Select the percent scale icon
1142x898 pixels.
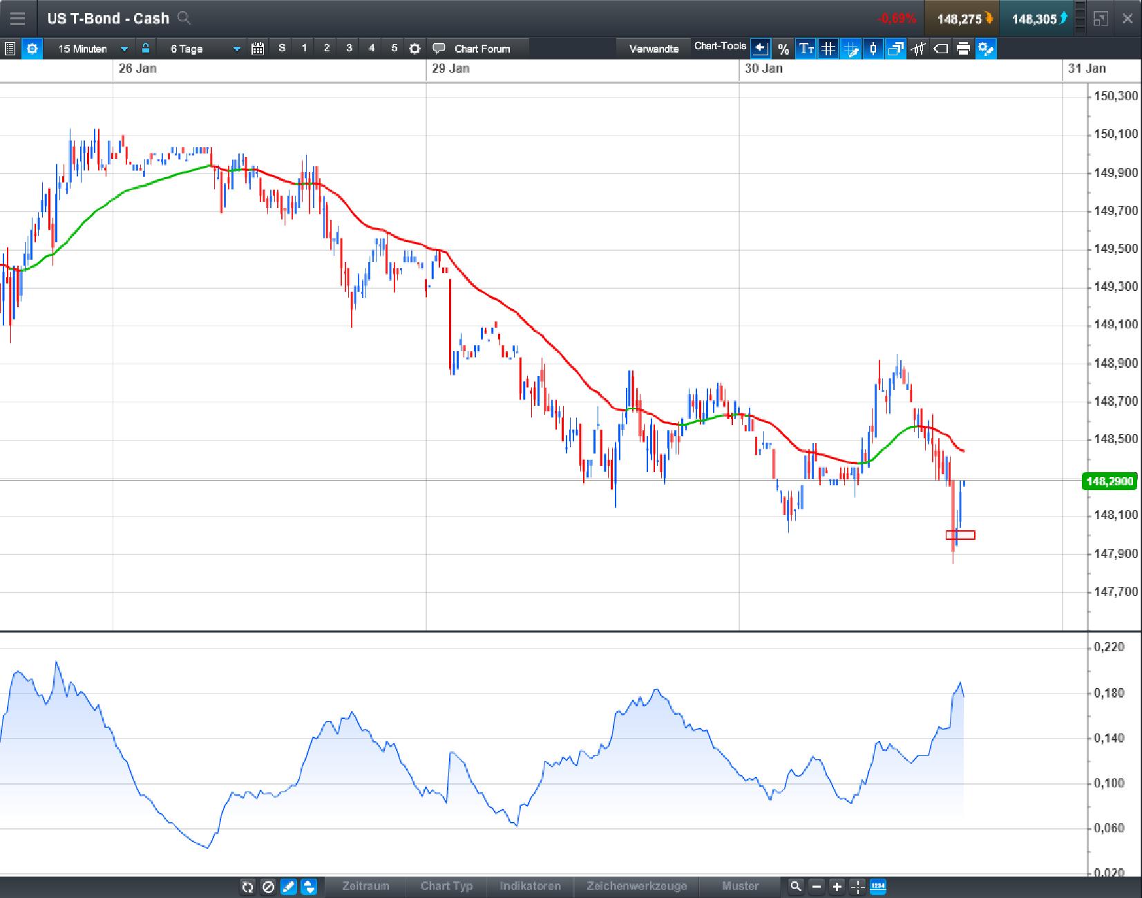[x=783, y=49]
